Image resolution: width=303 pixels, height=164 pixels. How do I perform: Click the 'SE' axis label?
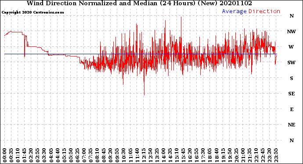pos(292,94)
